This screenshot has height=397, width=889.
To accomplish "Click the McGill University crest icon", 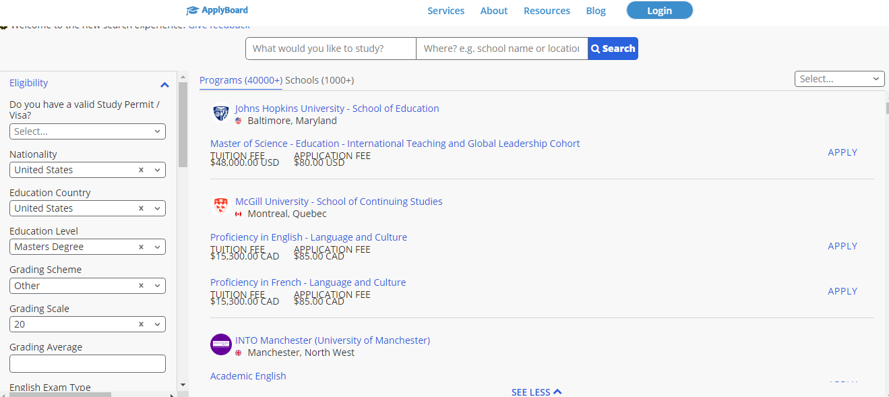I will click(x=220, y=207).
